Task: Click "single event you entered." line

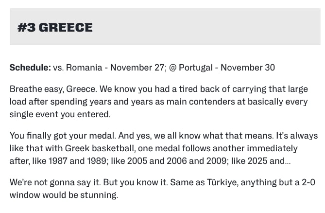Action: (x=60, y=114)
